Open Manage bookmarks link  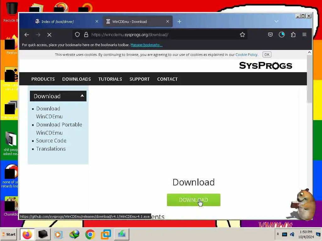click(x=147, y=45)
